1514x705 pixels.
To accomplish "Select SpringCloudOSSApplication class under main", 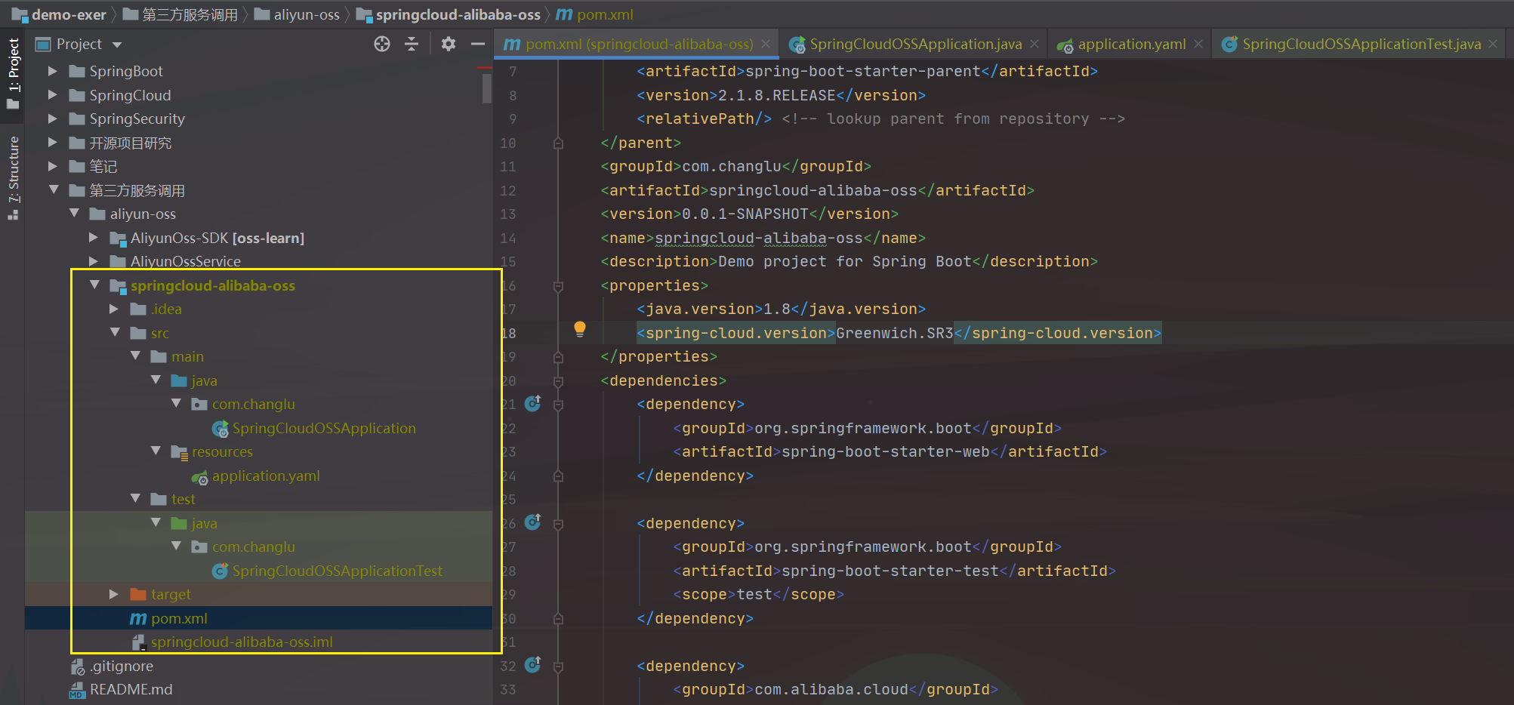I will [315, 428].
